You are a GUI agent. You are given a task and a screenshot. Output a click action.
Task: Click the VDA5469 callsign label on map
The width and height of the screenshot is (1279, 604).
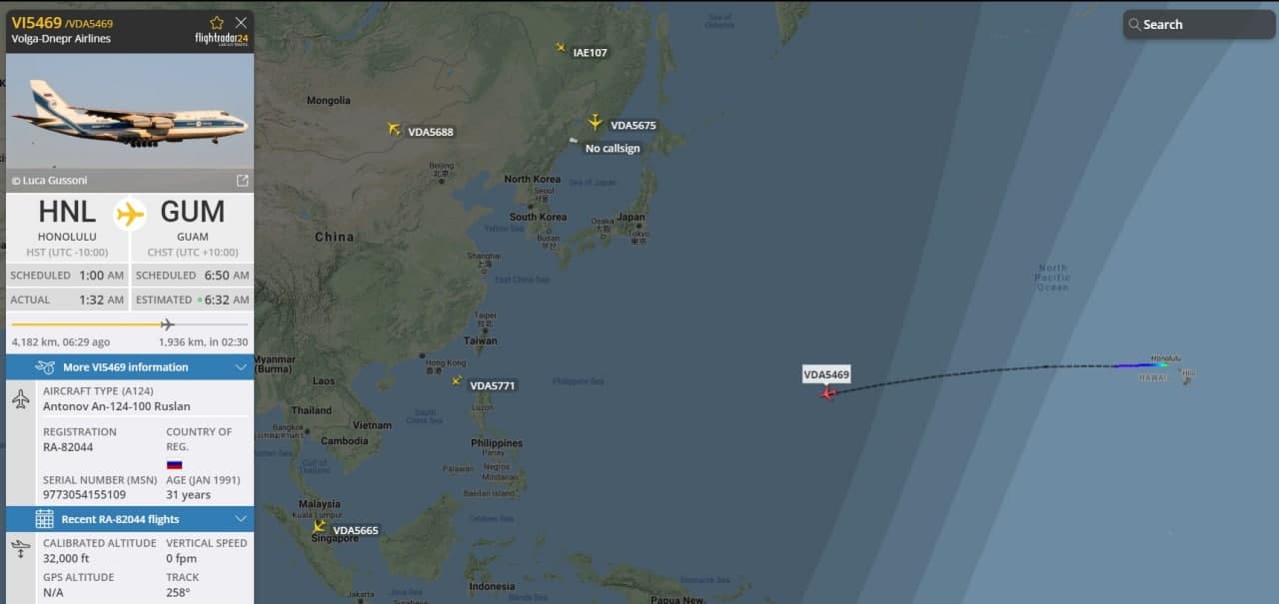pos(826,374)
